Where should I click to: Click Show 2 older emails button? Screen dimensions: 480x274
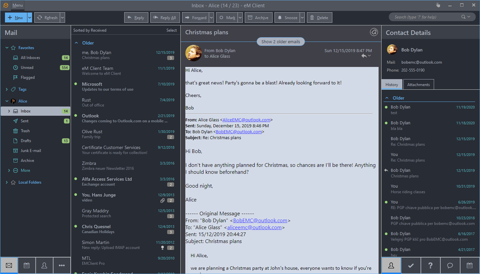(280, 42)
